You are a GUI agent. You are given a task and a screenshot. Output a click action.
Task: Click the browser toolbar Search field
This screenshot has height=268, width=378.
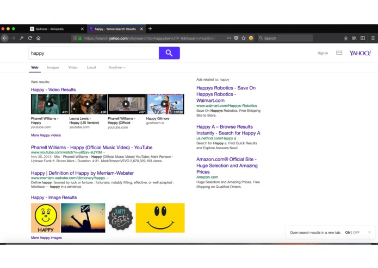pos(285,38)
